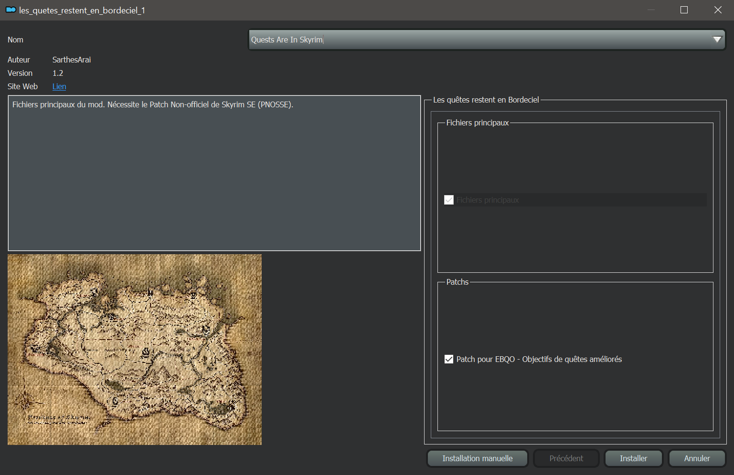Screen dimensions: 734x475
Task: Click Patch pour EBQO option label
Action: (539, 359)
